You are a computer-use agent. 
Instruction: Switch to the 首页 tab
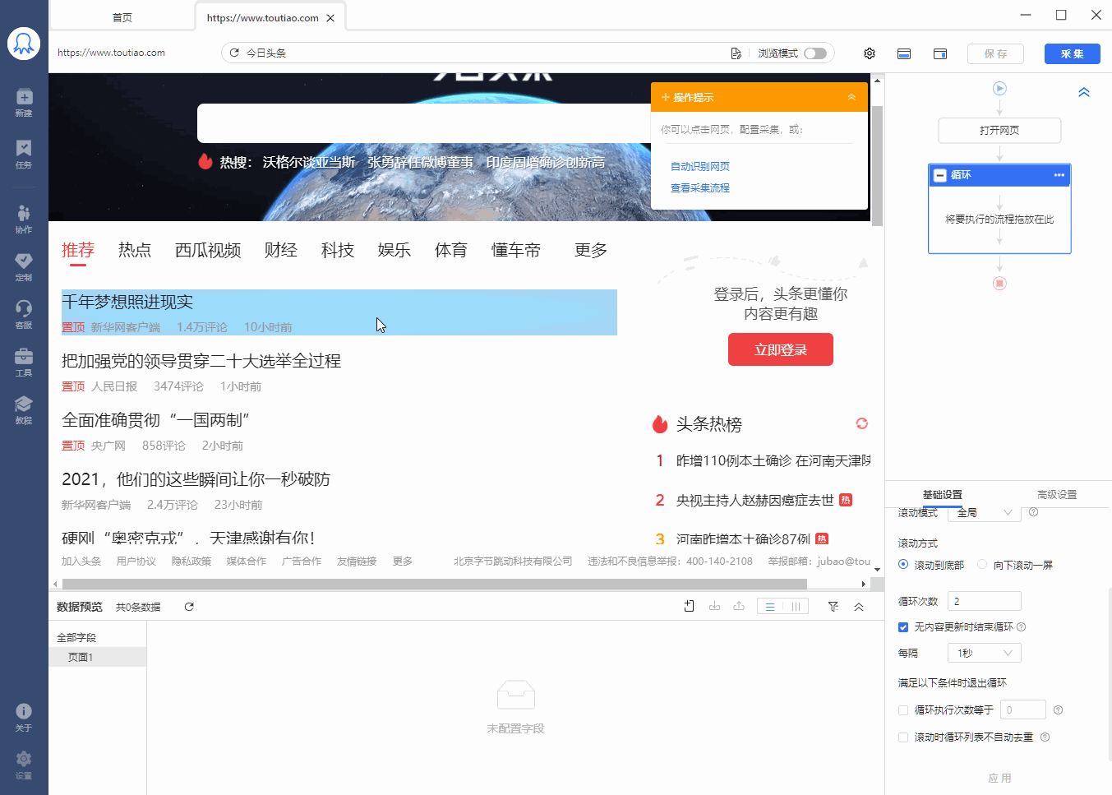(122, 17)
